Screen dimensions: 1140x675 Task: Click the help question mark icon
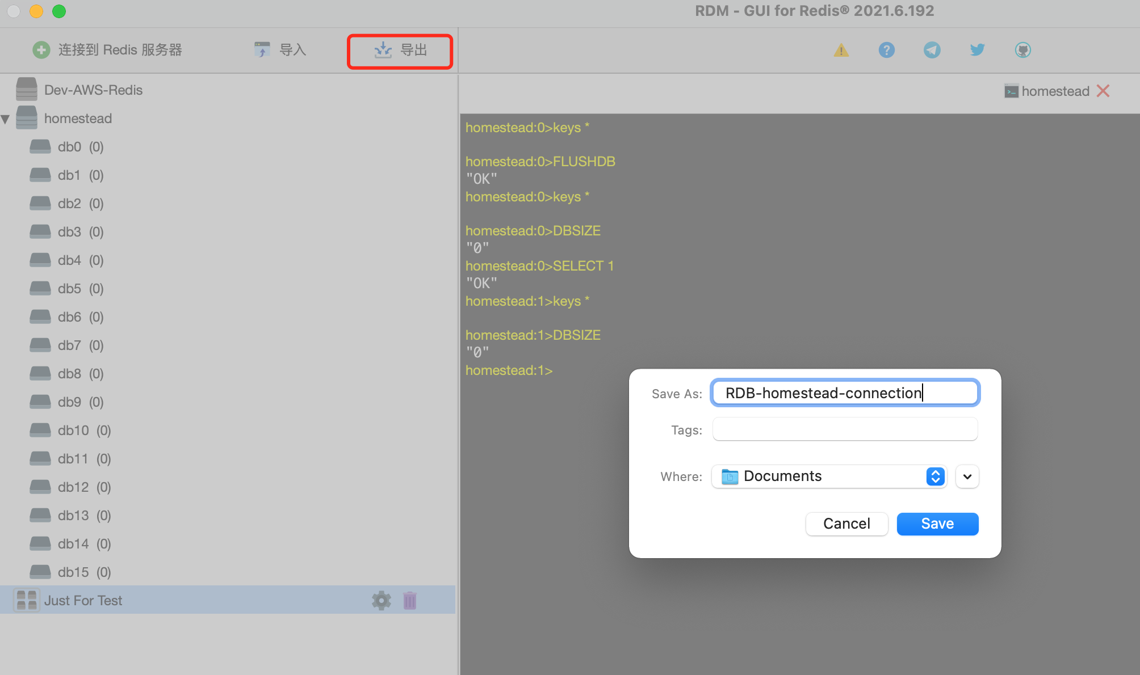tap(886, 50)
